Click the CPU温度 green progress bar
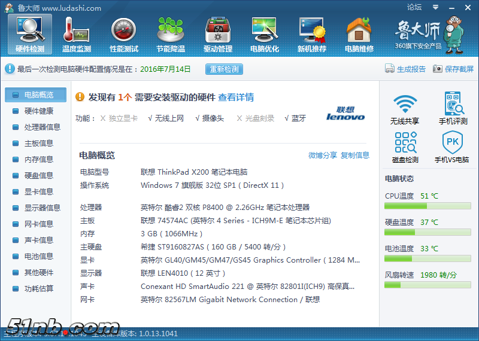 point(428,206)
